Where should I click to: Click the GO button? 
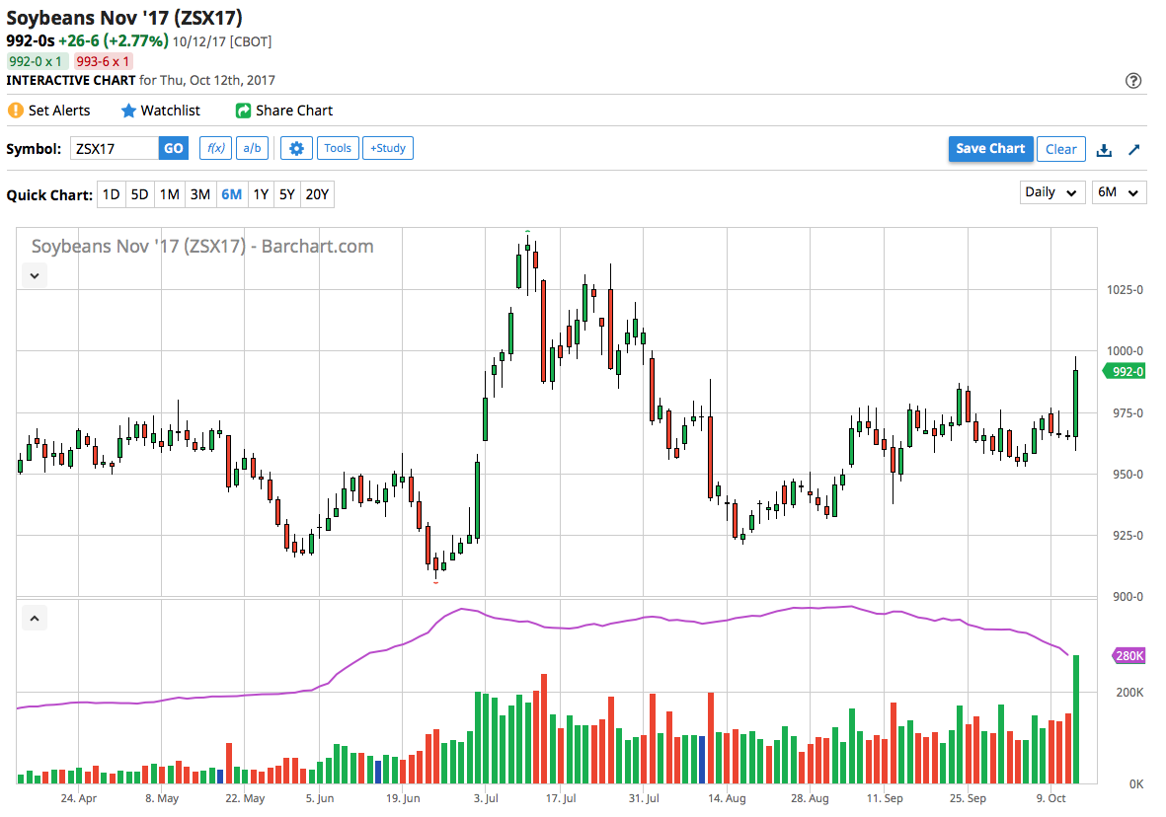173,149
